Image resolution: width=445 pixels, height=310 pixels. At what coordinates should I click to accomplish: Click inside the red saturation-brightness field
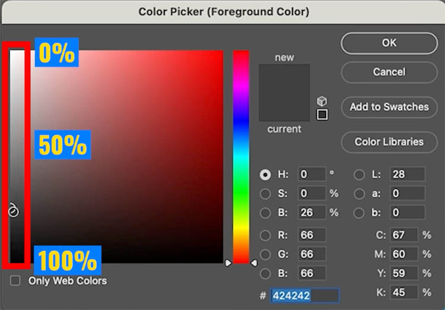127,157
